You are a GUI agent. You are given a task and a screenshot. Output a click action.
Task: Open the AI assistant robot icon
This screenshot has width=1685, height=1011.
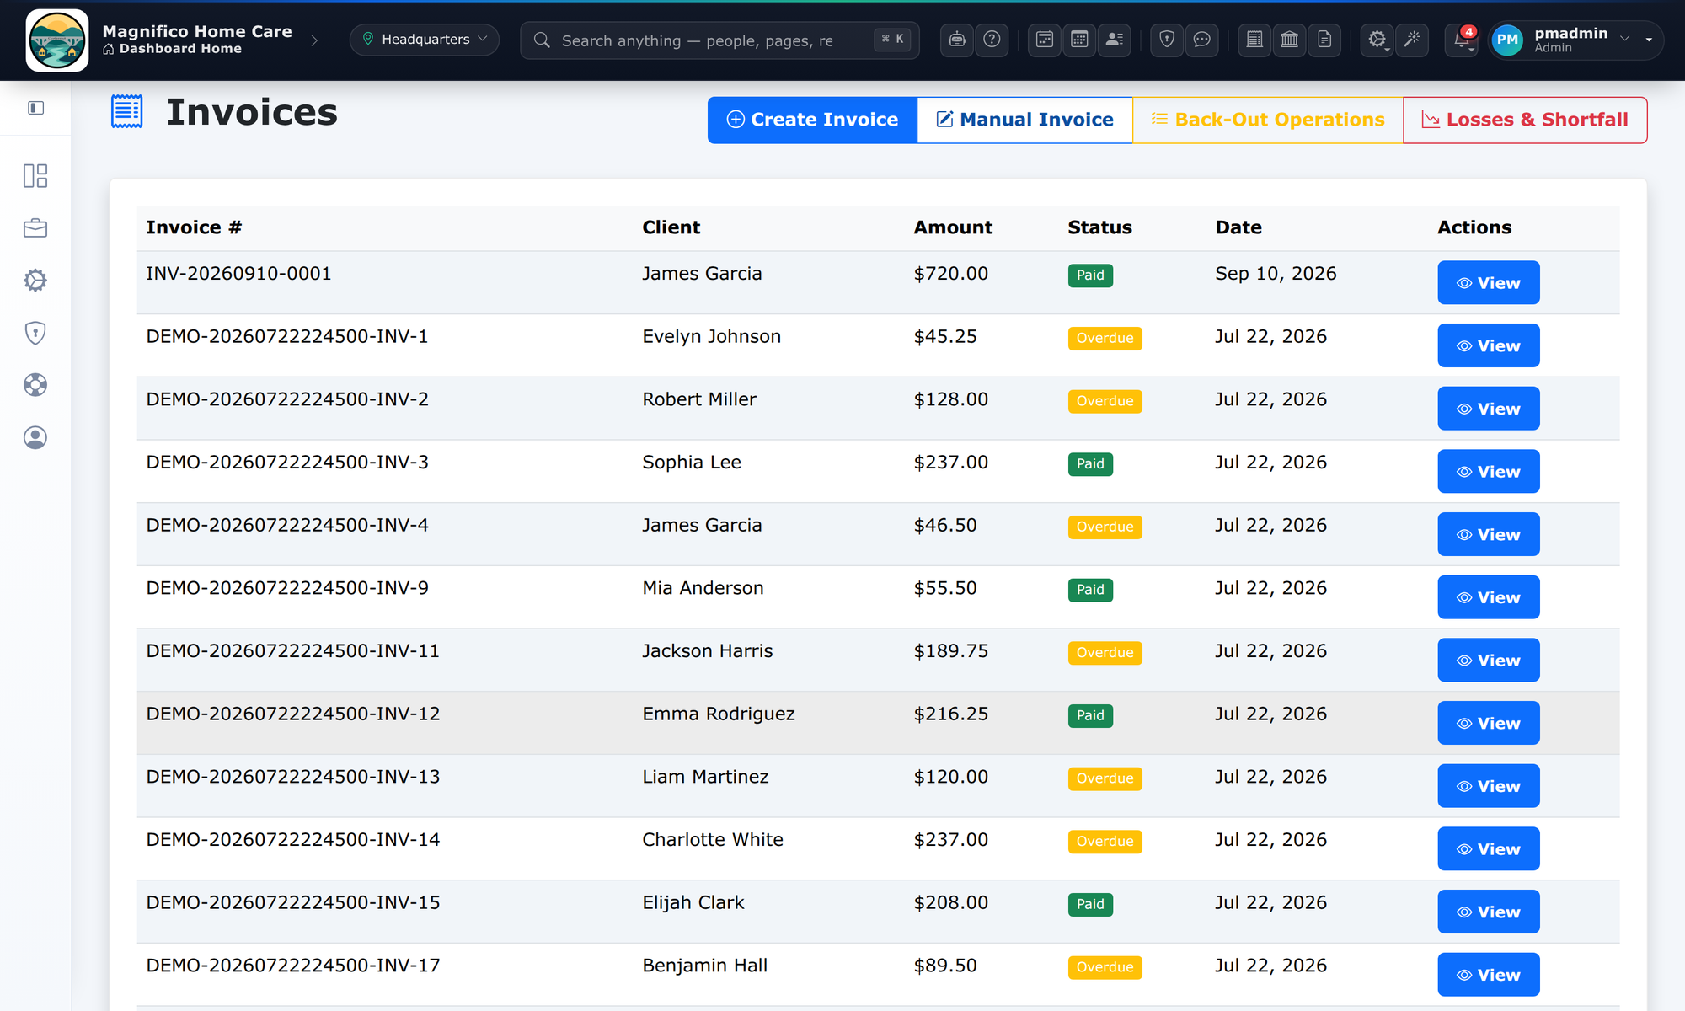coord(957,40)
